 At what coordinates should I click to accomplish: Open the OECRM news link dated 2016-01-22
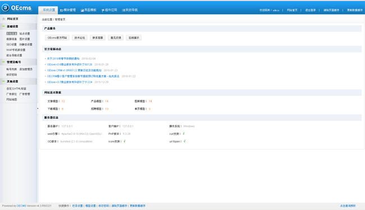[83, 76]
